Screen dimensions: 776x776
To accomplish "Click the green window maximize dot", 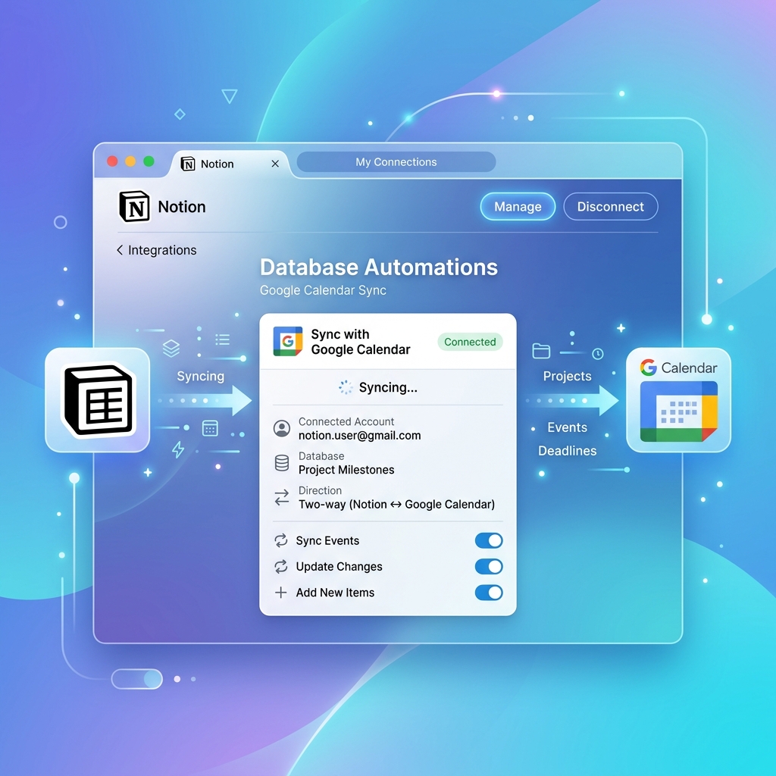I will pos(149,161).
